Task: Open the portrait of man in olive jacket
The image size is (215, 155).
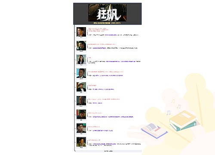Action: click(x=81, y=142)
